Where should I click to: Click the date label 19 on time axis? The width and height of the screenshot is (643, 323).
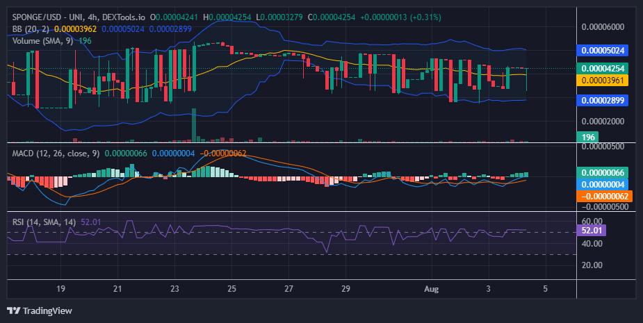tap(60, 288)
